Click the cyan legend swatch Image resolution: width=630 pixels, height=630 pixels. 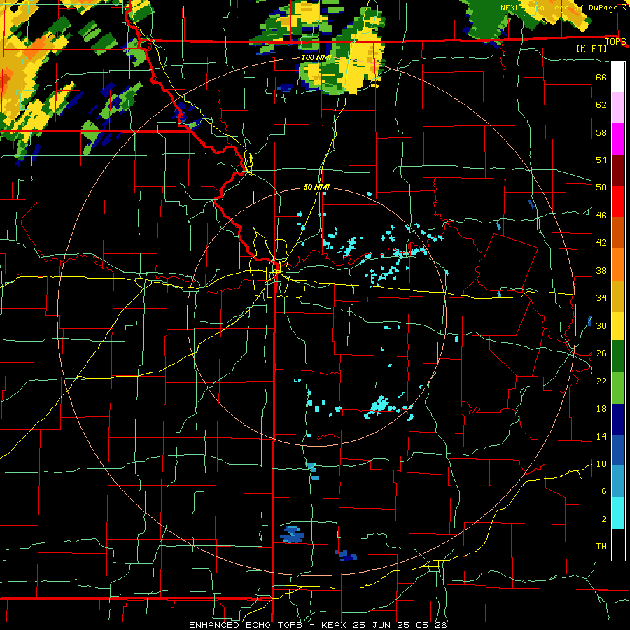point(618,513)
